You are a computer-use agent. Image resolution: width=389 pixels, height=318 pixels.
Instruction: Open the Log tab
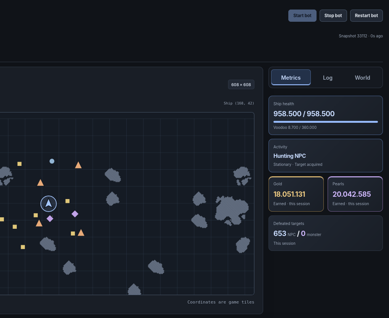click(328, 78)
